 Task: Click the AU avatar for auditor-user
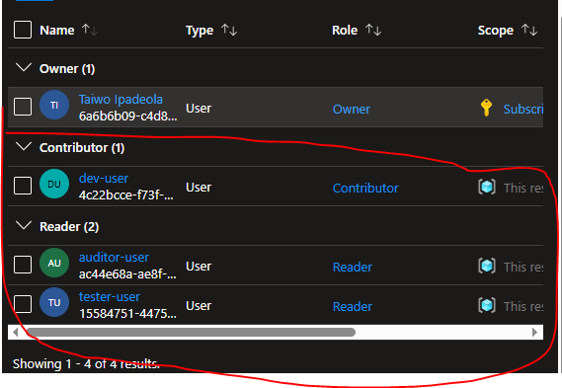[x=54, y=263]
